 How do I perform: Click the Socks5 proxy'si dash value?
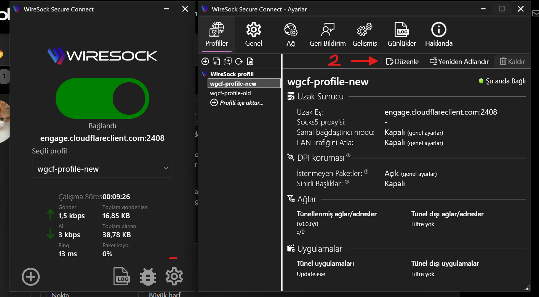pos(386,122)
